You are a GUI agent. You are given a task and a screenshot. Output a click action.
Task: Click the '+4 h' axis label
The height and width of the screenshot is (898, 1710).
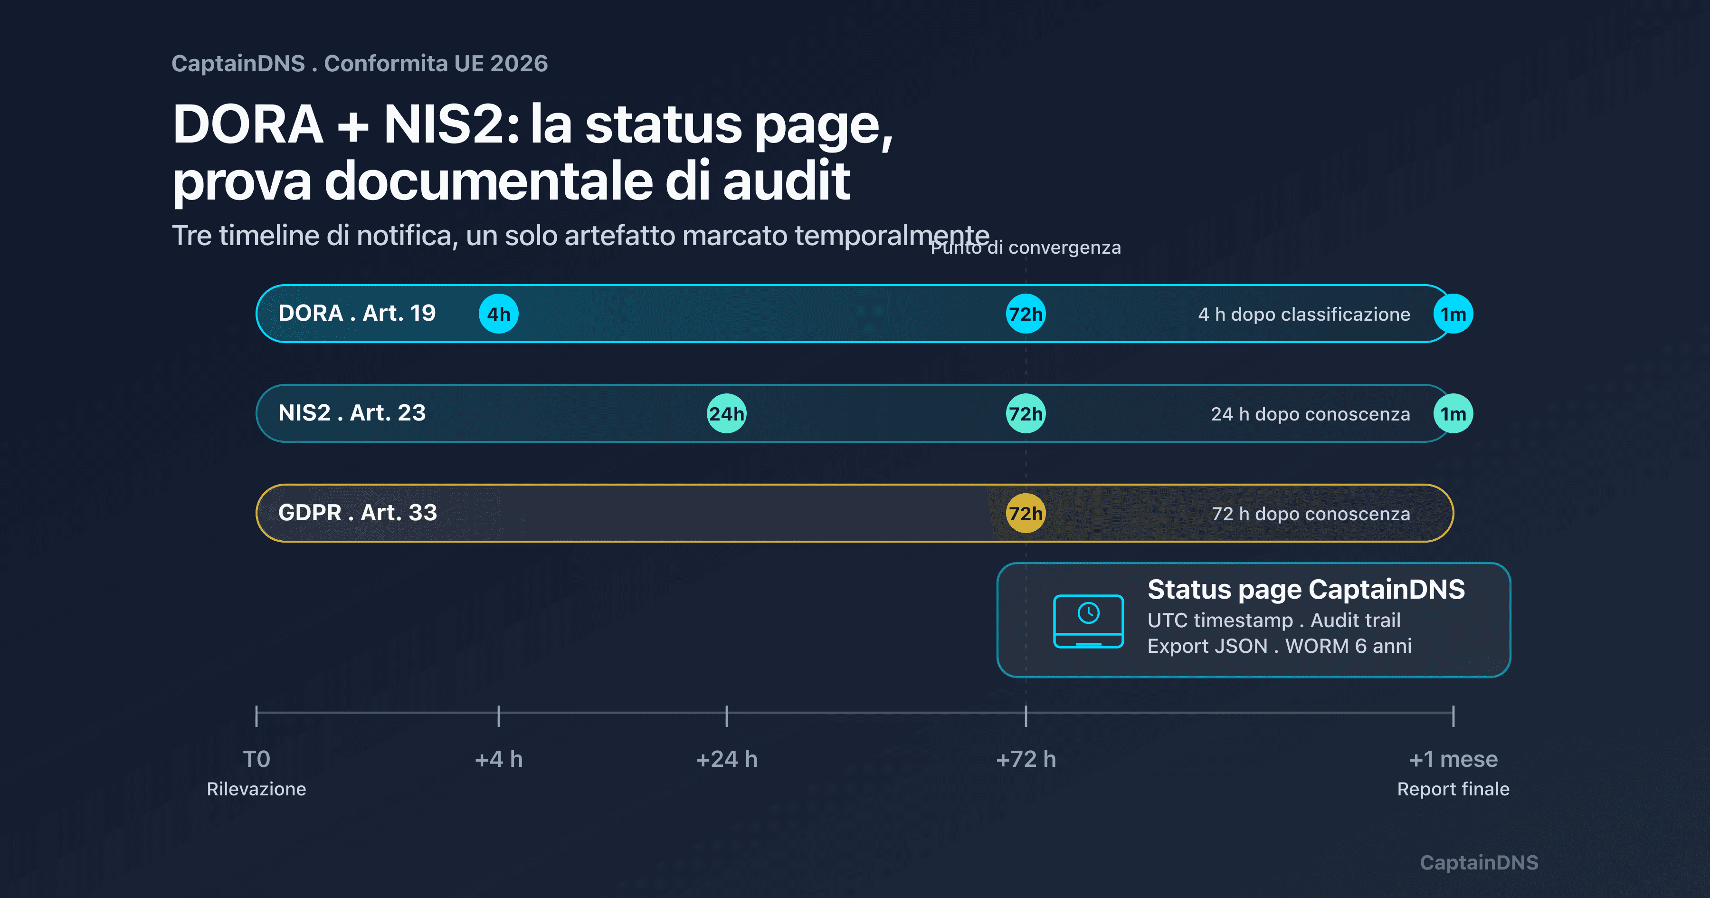pyautogui.click(x=499, y=759)
